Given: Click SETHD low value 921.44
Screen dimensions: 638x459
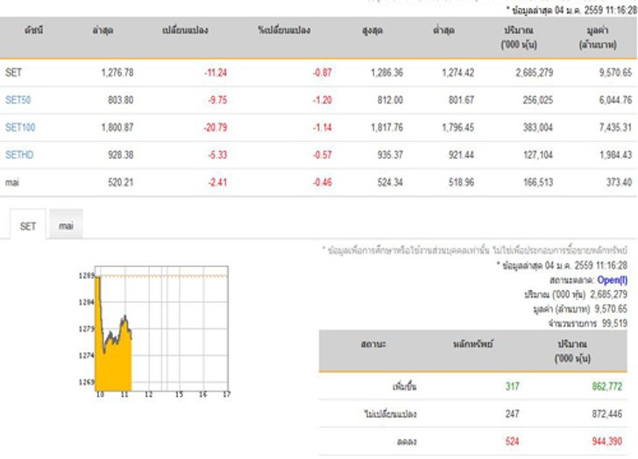Looking at the screenshot, I should [x=461, y=155].
